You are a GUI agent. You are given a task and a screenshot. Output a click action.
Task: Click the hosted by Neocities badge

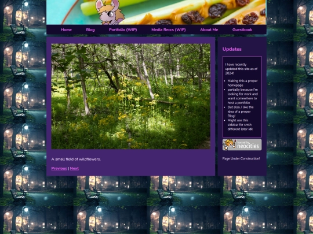click(x=242, y=144)
